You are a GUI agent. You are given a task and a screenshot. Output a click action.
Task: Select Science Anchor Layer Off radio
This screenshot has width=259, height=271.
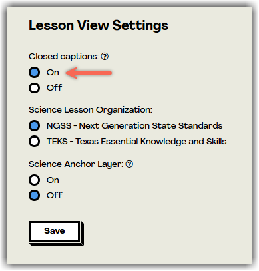click(x=35, y=196)
